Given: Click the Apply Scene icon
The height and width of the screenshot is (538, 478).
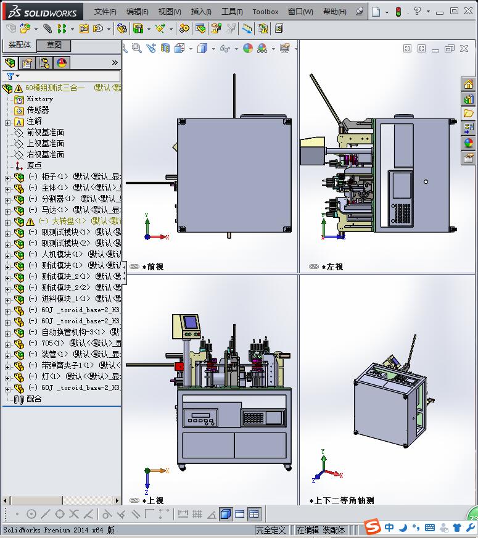Looking at the screenshot, I should (262, 48).
